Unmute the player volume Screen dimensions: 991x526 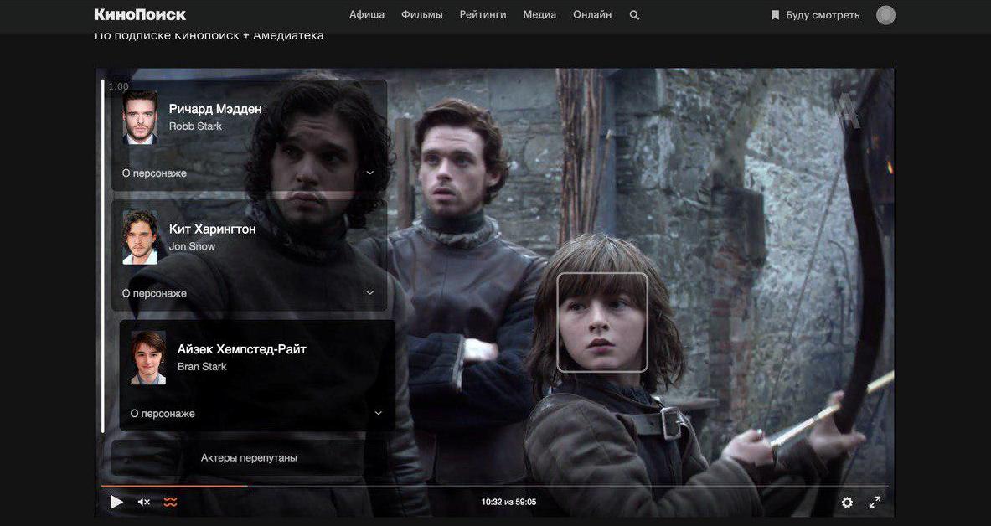click(143, 502)
